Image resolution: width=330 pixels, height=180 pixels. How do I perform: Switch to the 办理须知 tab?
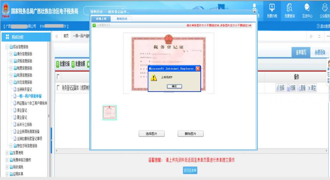(x=319, y=52)
